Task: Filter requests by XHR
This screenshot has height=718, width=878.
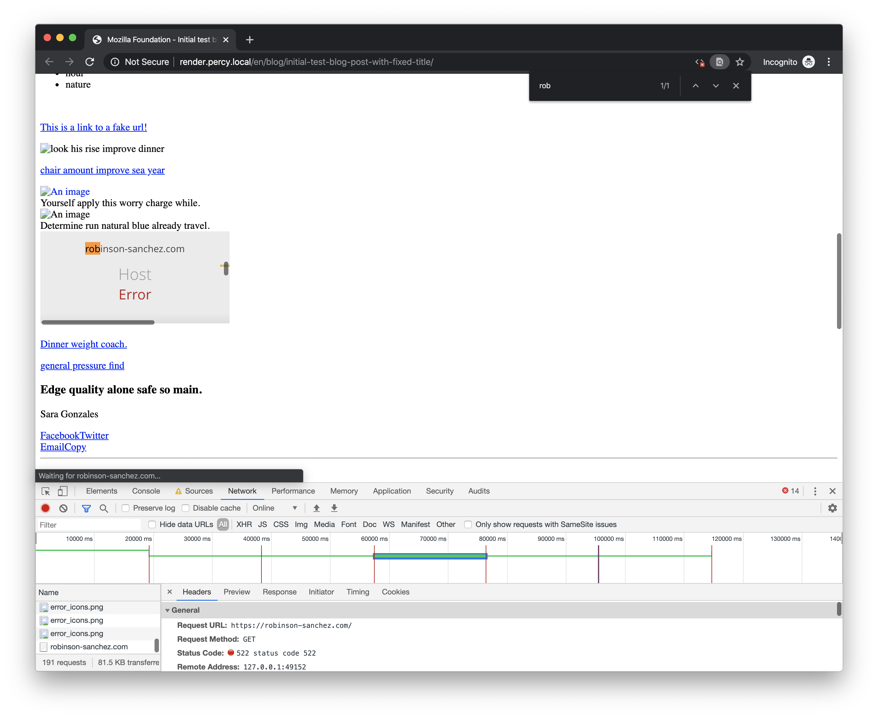Action: pos(244,524)
